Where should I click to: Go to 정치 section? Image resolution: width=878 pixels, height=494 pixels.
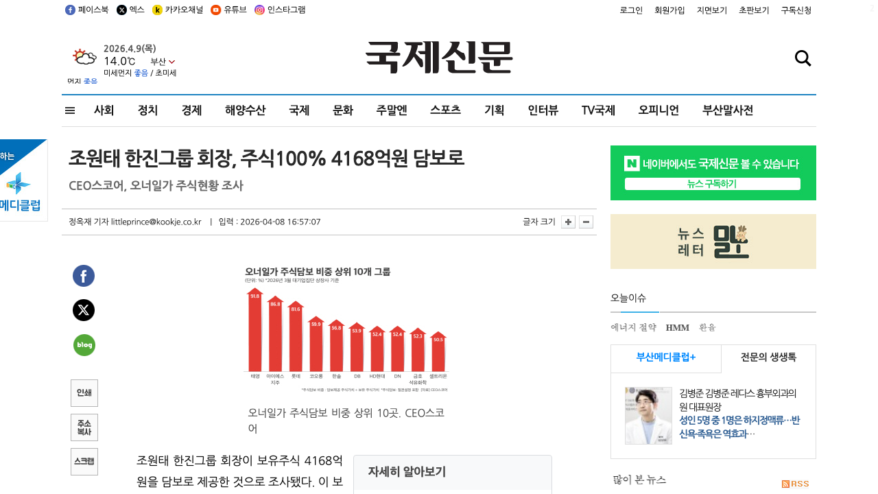(x=148, y=110)
